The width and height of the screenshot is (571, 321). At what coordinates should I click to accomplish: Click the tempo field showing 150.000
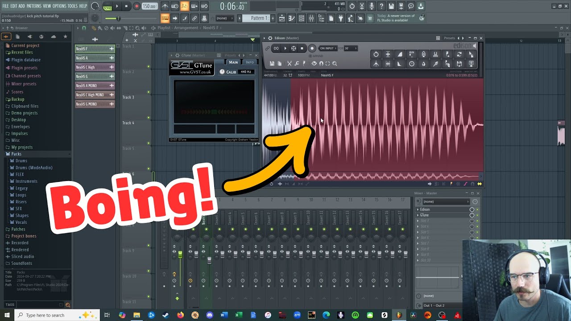point(149,6)
